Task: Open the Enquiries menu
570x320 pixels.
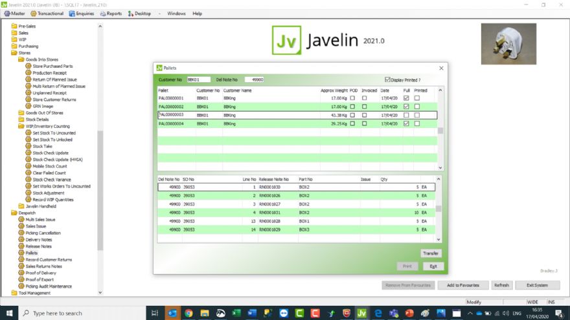Action: click(82, 14)
